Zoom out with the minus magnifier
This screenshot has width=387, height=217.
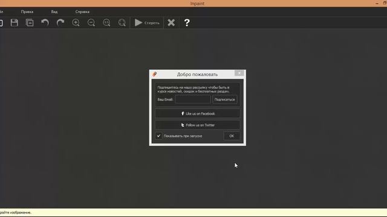tap(91, 23)
